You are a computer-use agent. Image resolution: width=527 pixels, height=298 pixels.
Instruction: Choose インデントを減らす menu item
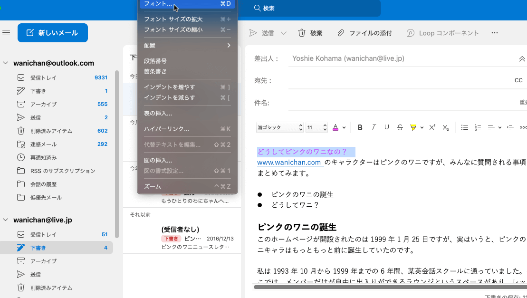point(187,97)
